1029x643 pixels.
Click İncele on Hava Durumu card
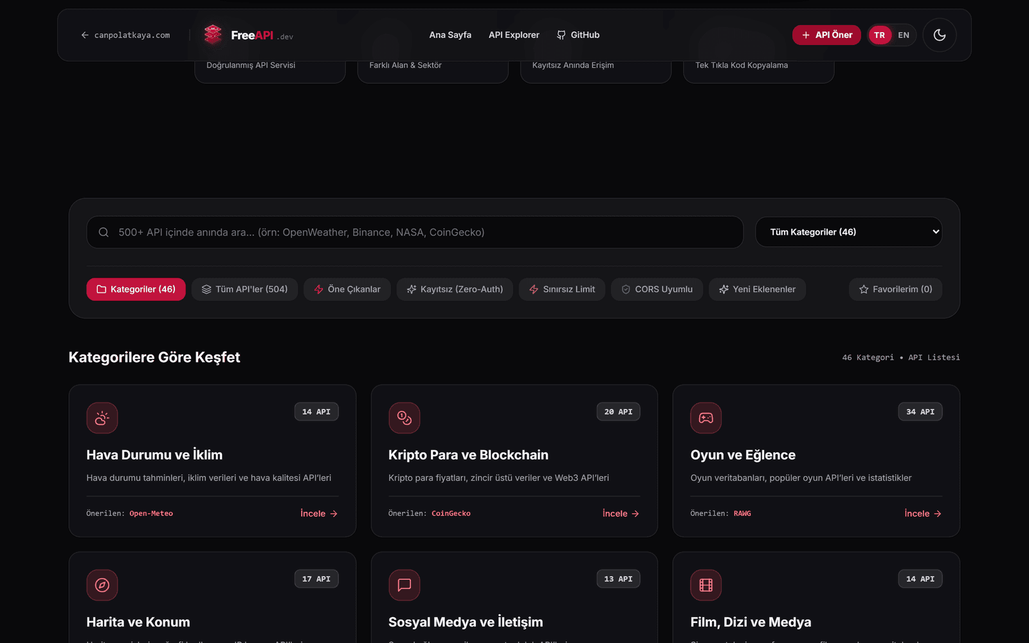point(319,514)
